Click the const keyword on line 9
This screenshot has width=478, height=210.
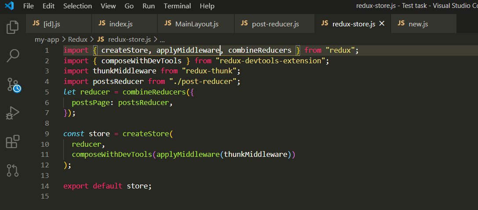click(x=74, y=134)
